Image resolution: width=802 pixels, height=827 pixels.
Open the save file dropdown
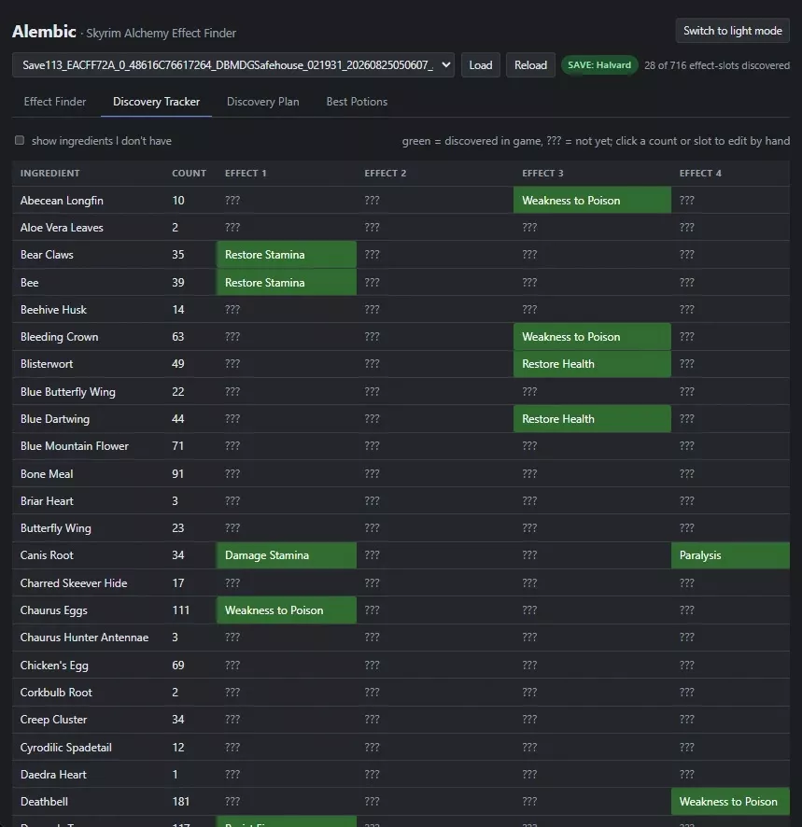tap(233, 65)
